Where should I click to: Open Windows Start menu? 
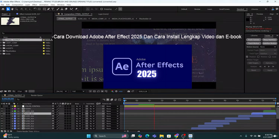[x=89, y=136]
